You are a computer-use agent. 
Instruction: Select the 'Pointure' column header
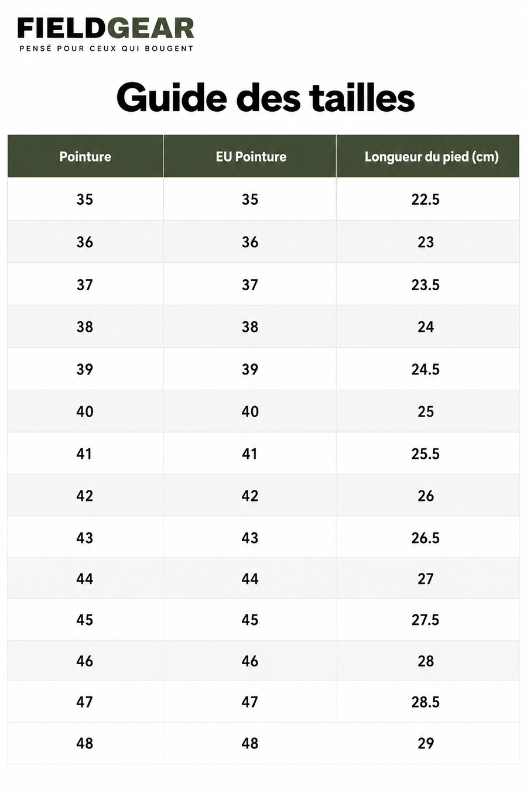tap(85, 156)
